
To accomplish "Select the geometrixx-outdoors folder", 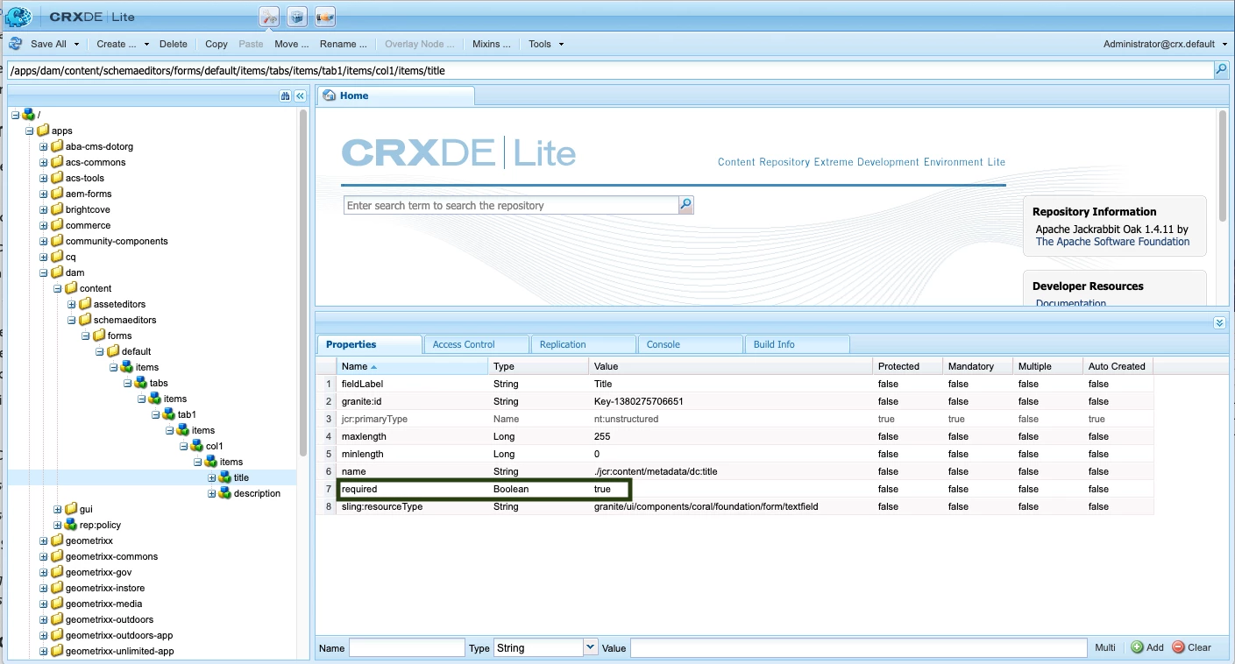I will point(109,619).
